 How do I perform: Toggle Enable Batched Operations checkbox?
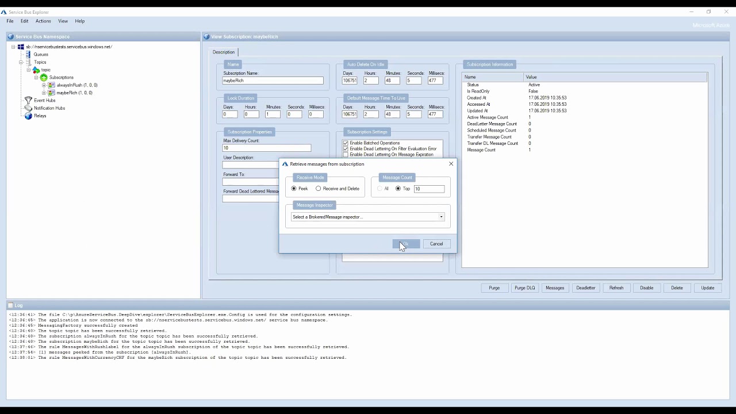tap(346, 143)
